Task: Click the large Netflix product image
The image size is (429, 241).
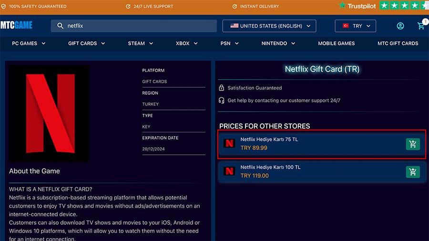Action: [x=49, y=113]
